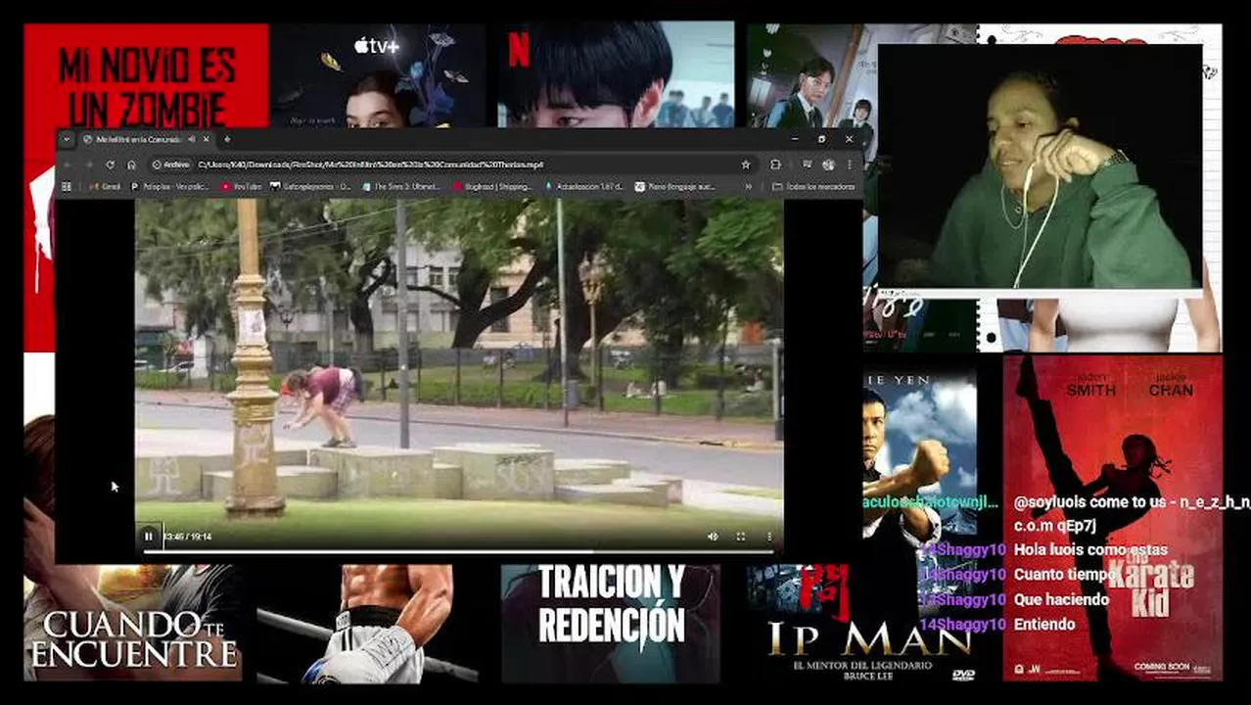
Task: Click chat message 'Entiendo'
Action: pos(1044,624)
